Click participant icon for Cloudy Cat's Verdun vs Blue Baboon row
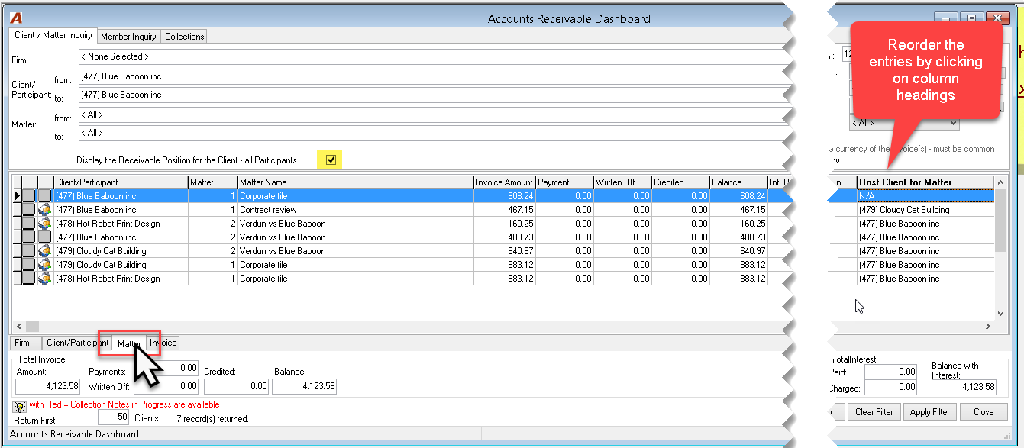The width and height of the screenshot is (1024, 448). (x=45, y=251)
